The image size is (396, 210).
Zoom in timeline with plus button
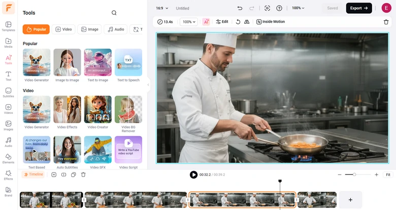(376, 175)
